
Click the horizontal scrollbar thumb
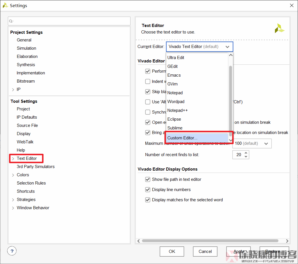tap(210, 241)
